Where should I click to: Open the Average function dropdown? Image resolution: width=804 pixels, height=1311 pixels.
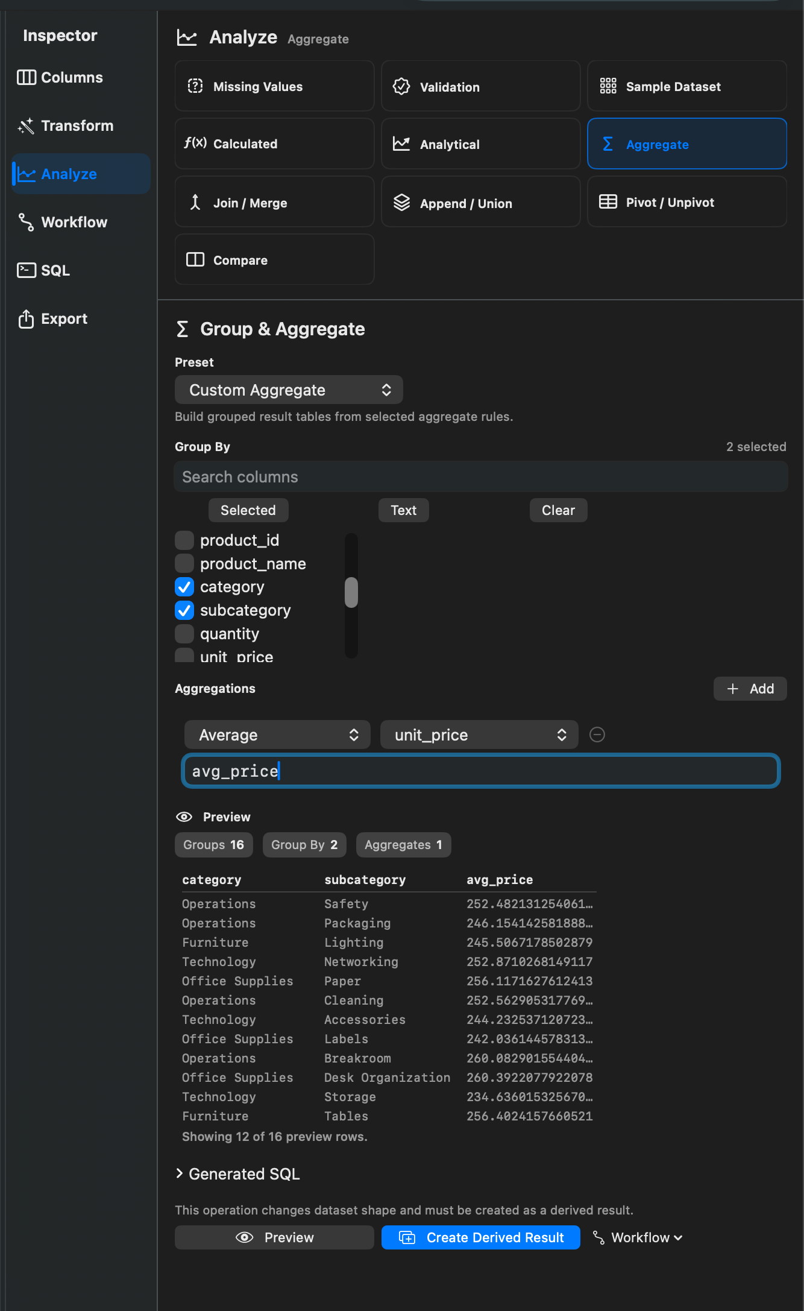pyautogui.click(x=277, y=734)
